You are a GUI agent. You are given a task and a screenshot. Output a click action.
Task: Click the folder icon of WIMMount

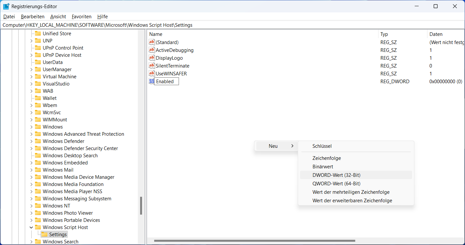[38, 119]
